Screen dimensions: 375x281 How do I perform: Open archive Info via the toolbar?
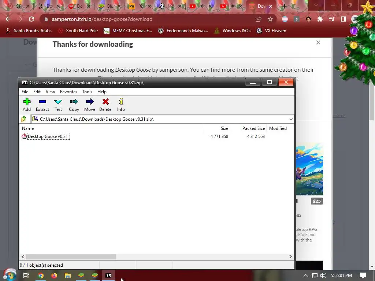(121, 105)
